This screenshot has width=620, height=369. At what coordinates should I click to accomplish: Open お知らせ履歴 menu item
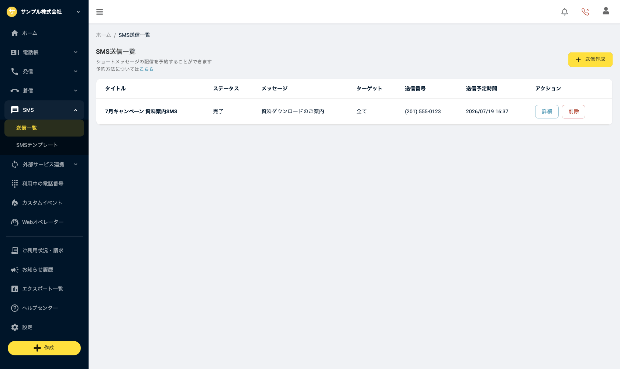tap(44, 270)
